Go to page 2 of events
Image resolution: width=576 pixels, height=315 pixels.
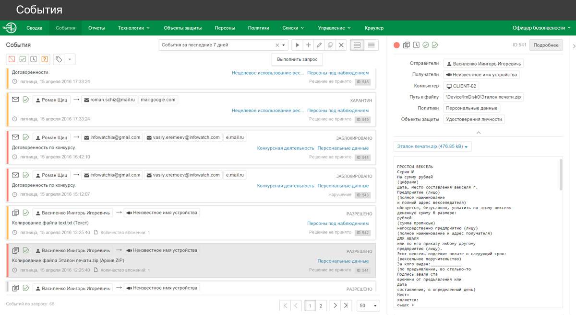pos(321,305)
